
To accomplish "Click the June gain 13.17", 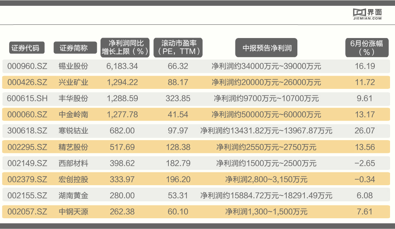I will tap(365, 114).
